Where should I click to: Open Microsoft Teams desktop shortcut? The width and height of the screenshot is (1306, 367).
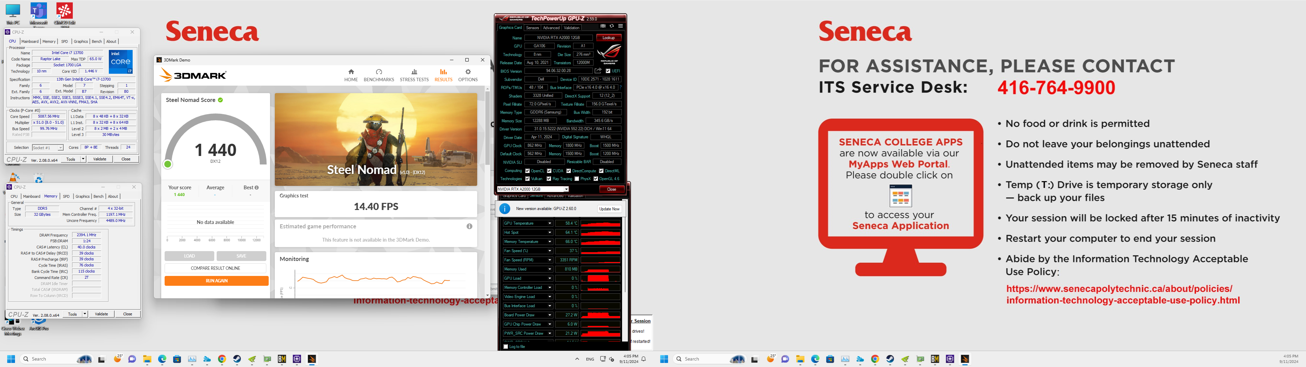pos(38,14)
